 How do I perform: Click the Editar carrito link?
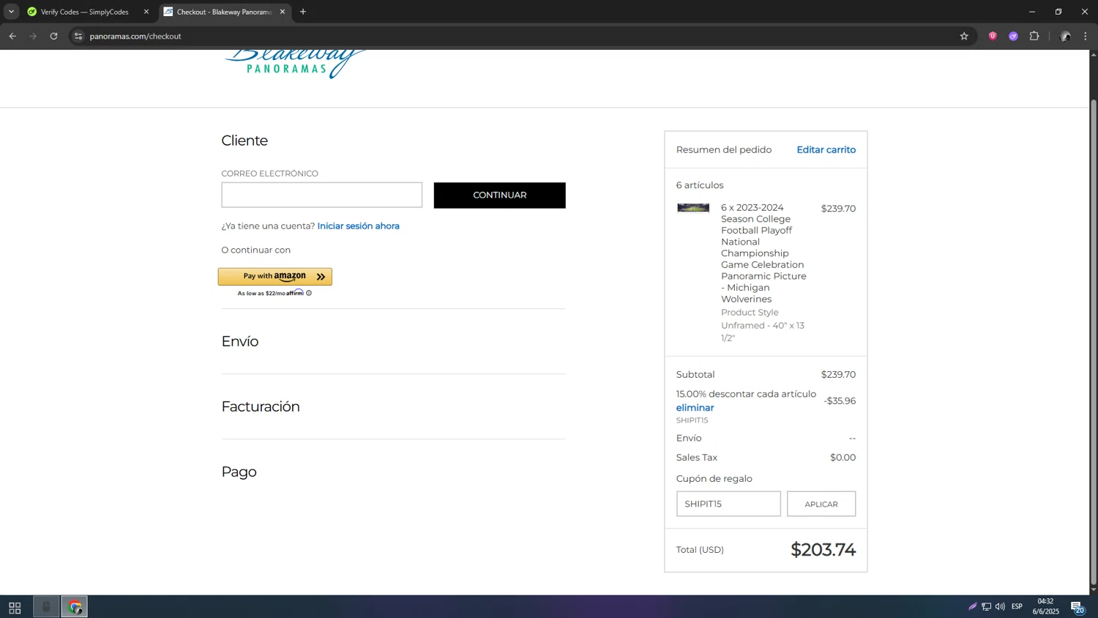[x=826, y=149]
